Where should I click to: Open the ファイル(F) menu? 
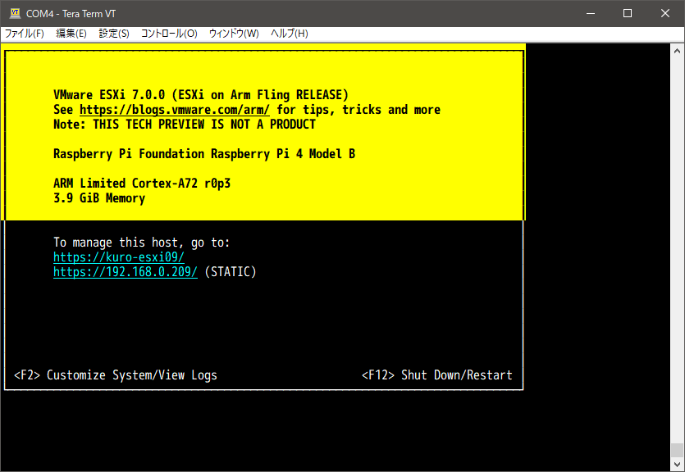25,34
